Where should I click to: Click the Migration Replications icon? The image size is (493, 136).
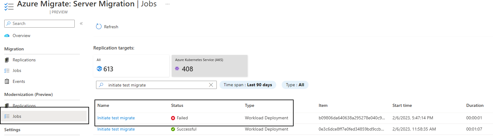(7, 60)
